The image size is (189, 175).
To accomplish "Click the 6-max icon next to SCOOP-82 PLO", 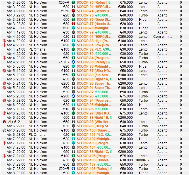I will [73, 49].
